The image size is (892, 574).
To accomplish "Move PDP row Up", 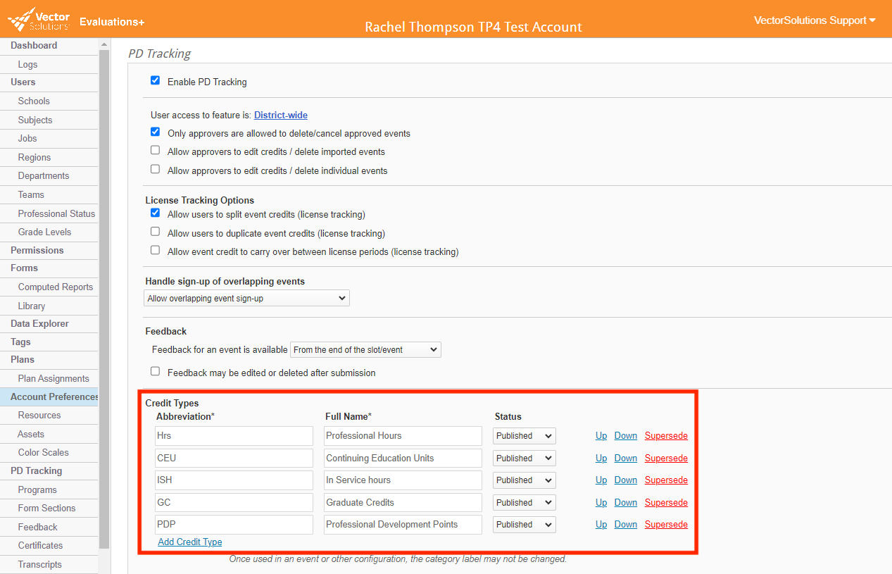I will pos(601,525).
